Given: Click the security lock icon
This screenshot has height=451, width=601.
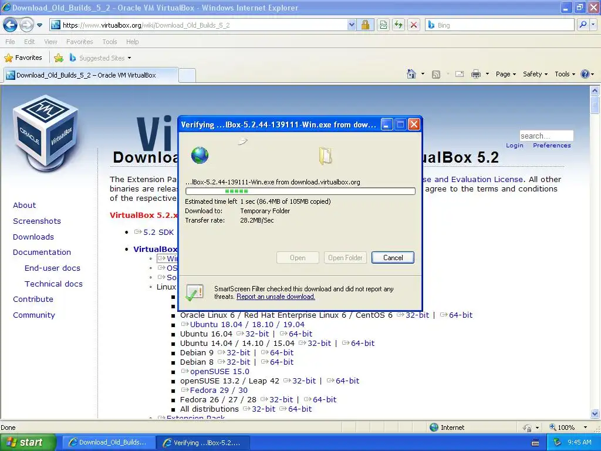Looking at the screenshot, I should [365, 25].
